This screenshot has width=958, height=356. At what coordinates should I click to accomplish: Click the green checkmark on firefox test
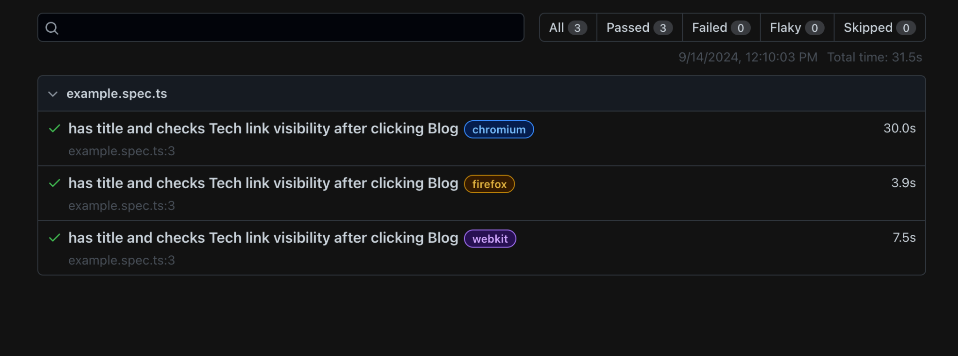click(55, 183)
